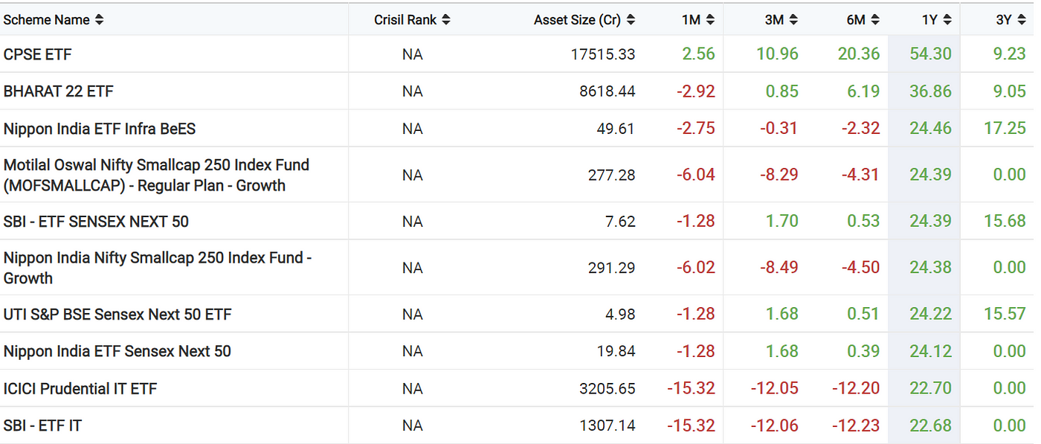Click 3Y return value 17.25
Viewport: 1041px width, 444px height.
tap(1005, 129)
